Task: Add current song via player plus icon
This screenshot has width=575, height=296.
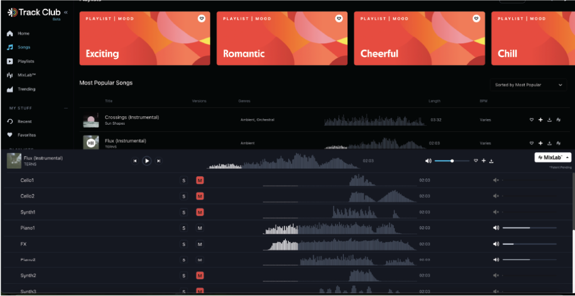Action: (483, 161)
